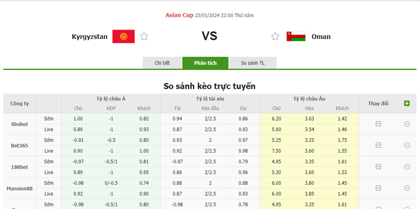
Task: Select the Phân tích tab
Action: point(205,63)
